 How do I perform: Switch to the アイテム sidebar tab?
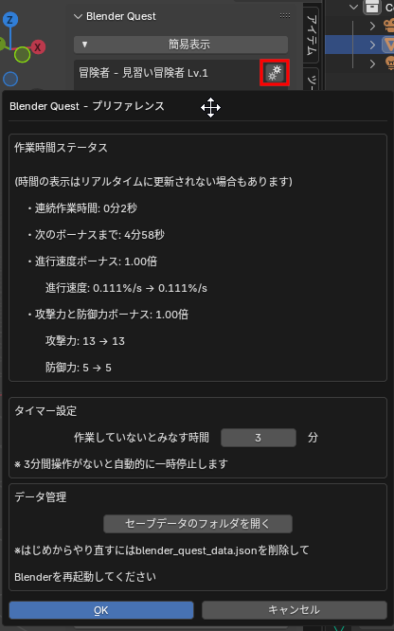[311, 35]
